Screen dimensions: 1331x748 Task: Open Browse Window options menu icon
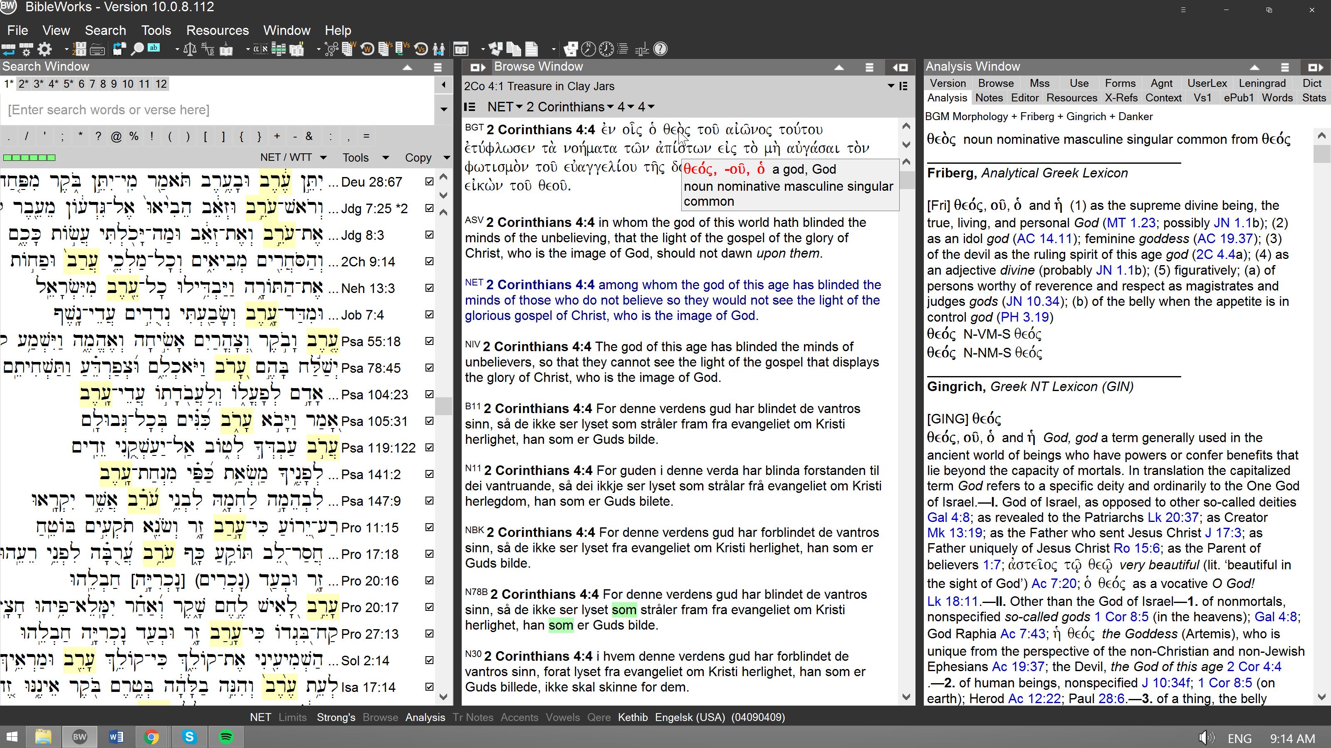(869, 67)
